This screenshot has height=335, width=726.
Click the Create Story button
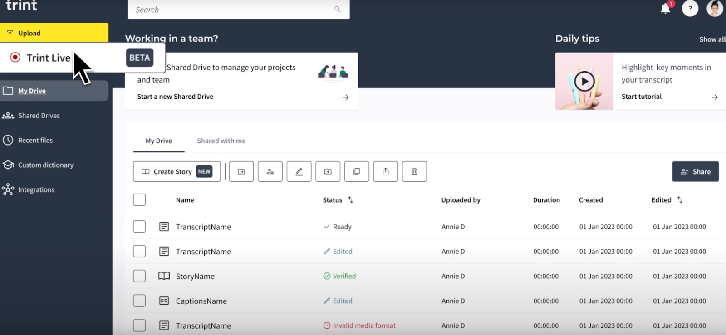177,171
